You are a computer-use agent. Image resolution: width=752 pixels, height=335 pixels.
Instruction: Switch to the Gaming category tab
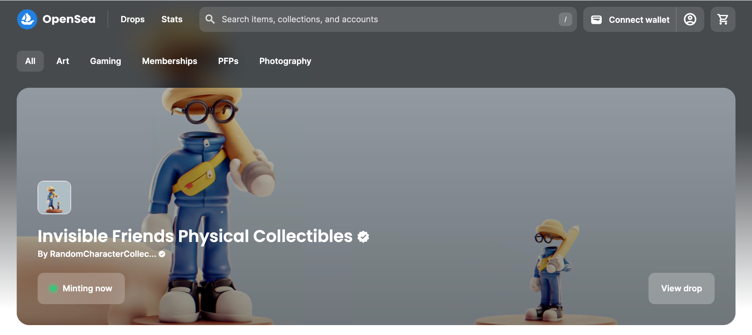tap(106, 61)
